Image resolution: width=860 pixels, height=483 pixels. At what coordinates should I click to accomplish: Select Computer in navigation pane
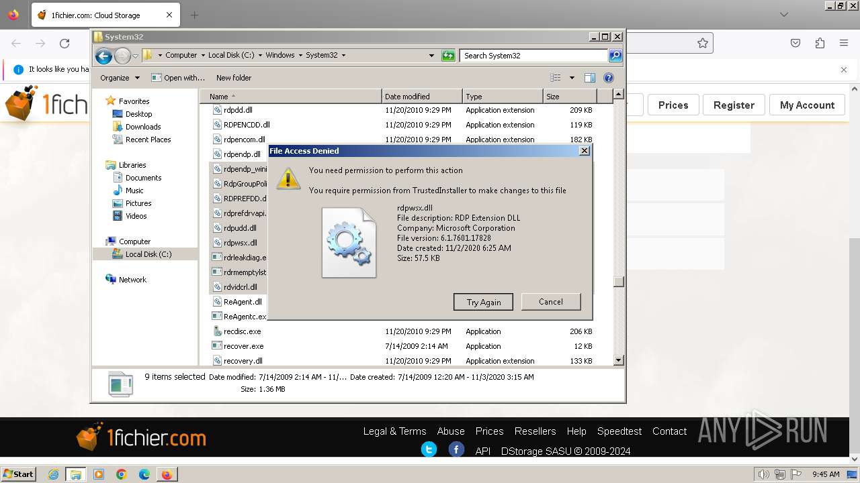pos(134,241)
